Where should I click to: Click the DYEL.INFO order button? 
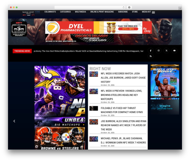pos(128,29)
